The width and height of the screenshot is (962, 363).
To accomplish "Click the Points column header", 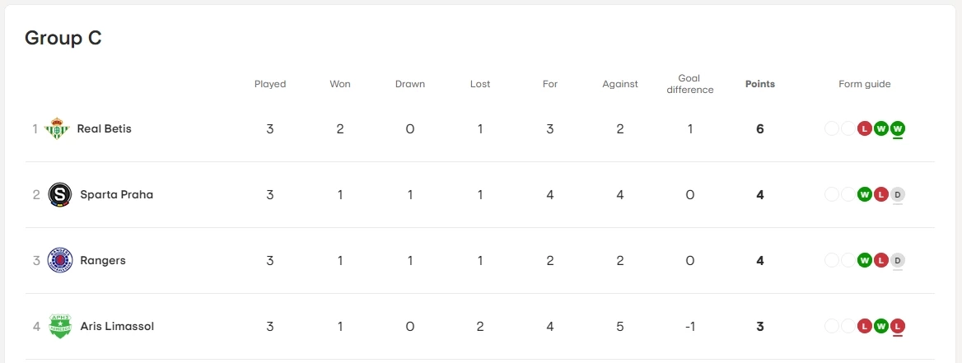I will [759, 84].
